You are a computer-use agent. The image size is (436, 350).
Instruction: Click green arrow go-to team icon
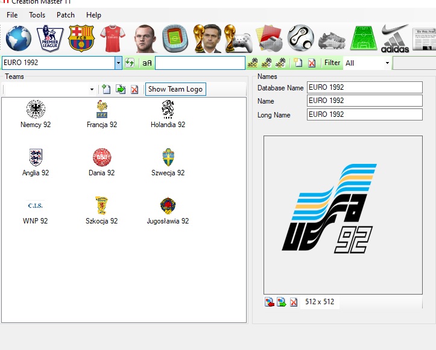pos(121,89)
